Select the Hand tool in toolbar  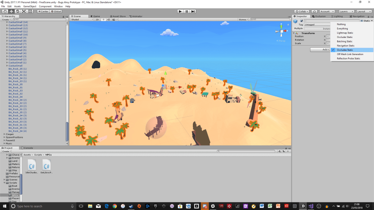5,11
